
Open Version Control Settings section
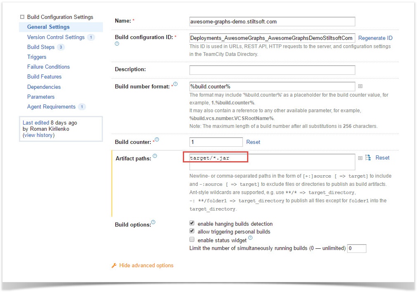click(56, 37)
